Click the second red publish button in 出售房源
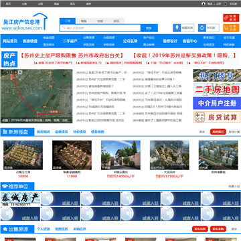Screen dimensions: 241x241 [x=218, y=229]
